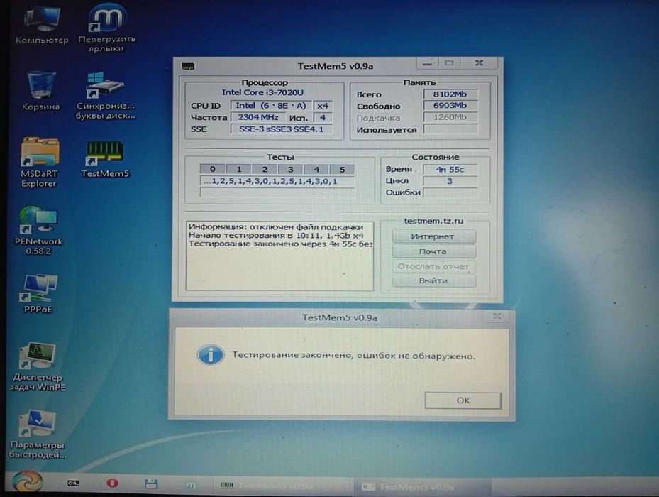This screenshot has width=659, height=497.
Task: Open the Корзина recycle bin icon
Action: pos(40,90)
